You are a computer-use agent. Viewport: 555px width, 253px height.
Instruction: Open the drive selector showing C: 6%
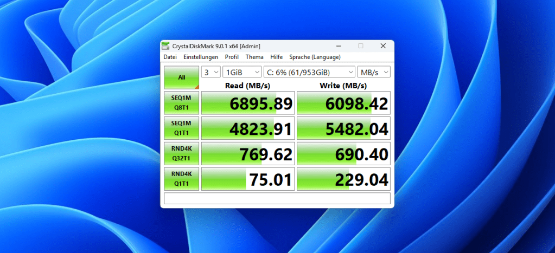click(309, 72)
